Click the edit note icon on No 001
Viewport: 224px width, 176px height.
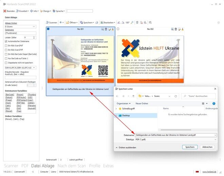point(109,29)
